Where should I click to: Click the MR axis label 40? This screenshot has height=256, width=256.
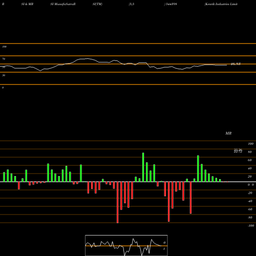click(250, 168)
